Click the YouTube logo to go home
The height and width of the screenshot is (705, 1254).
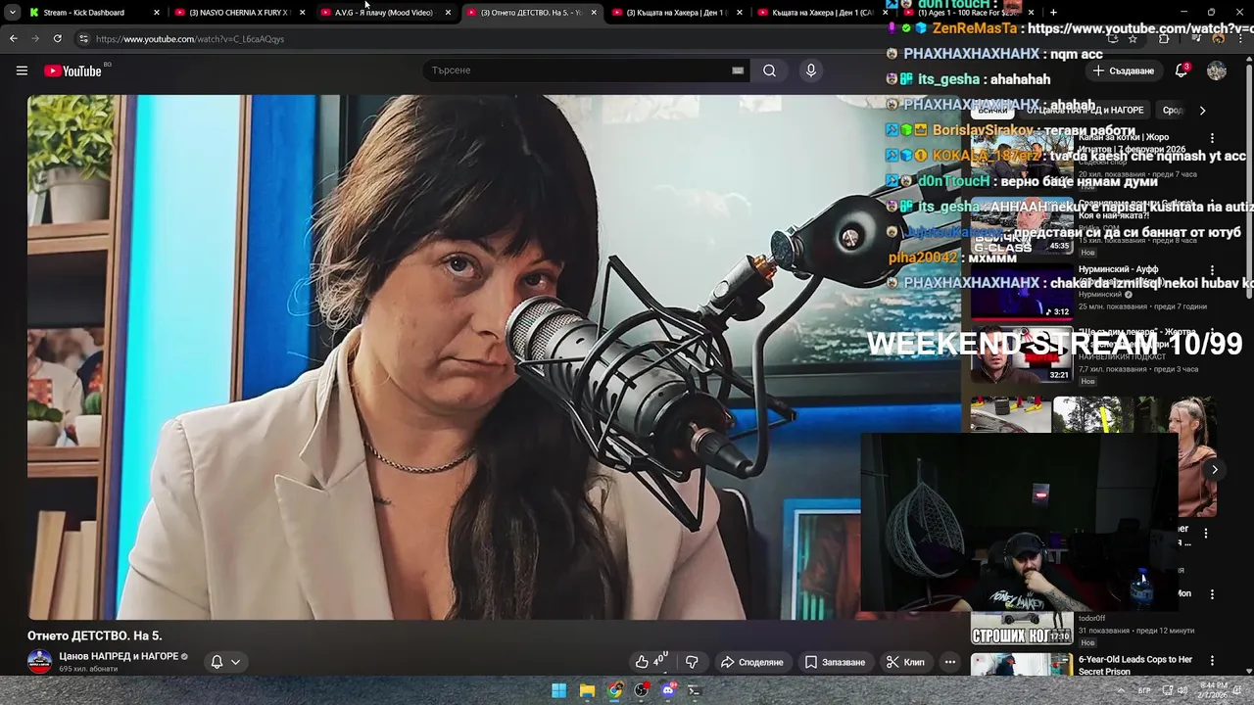pos(72,70)
